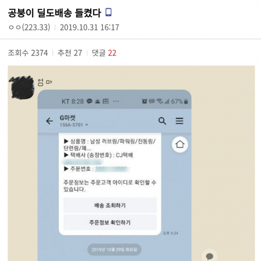Open the three-dots overflow in status bar
The height and width of the screenshot is (261, 261).
tap(116, 101)
